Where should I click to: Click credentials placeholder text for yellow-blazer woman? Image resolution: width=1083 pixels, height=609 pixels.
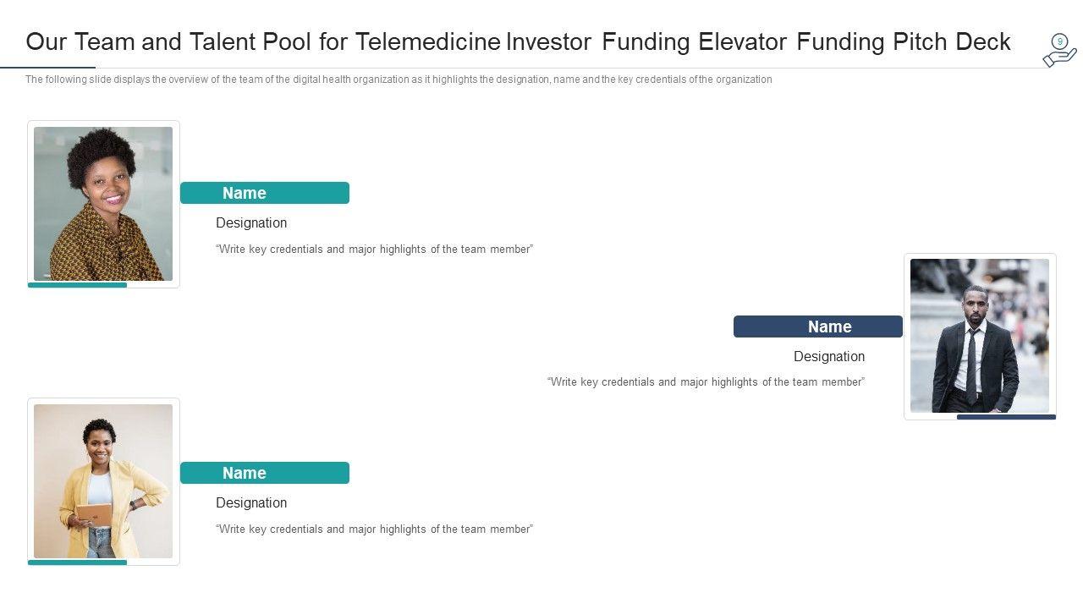click(375, 529)
